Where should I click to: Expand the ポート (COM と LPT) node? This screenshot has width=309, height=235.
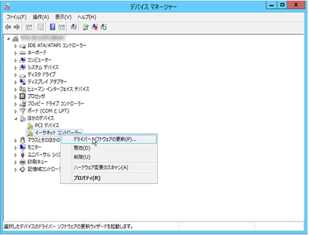[x=15, y=111]
